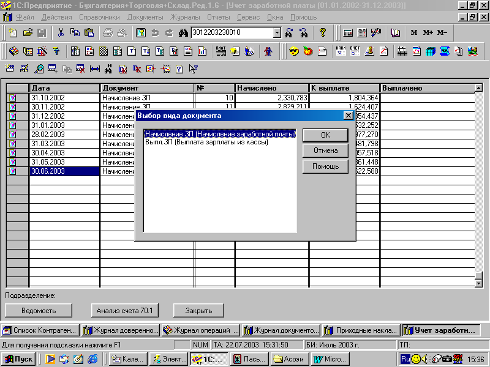Click the date cell 28.02.2003
490x367 pixels.
64,135
